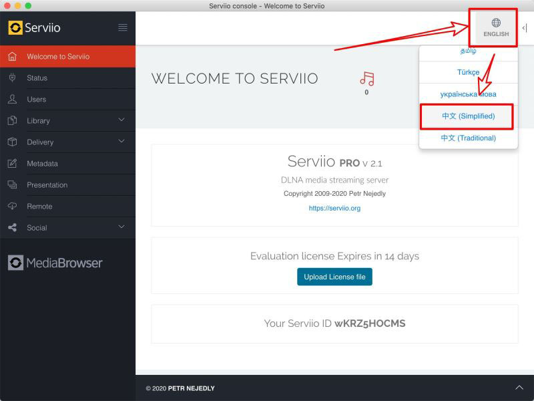Screen dimensions: 534x401
Task: Select 中文 (Traditional) language option
Action: 469,138
